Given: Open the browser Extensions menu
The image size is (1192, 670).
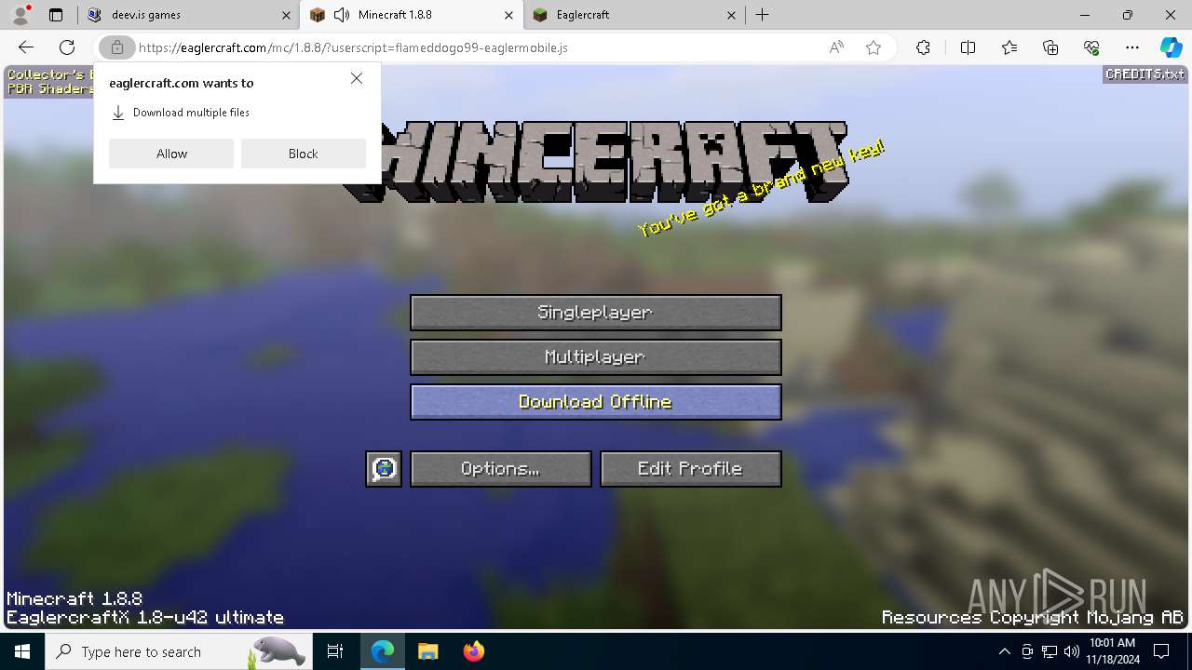Looking at the screenshot, I should (x=923, y=47).
